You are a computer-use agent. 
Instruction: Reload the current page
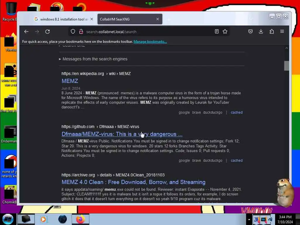47,32
